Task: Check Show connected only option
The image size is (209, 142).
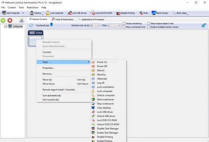Action: coord(124,27)
